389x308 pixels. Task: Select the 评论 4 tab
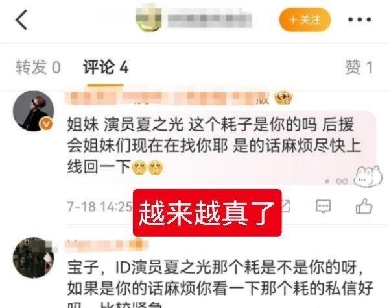click(106, 67)
